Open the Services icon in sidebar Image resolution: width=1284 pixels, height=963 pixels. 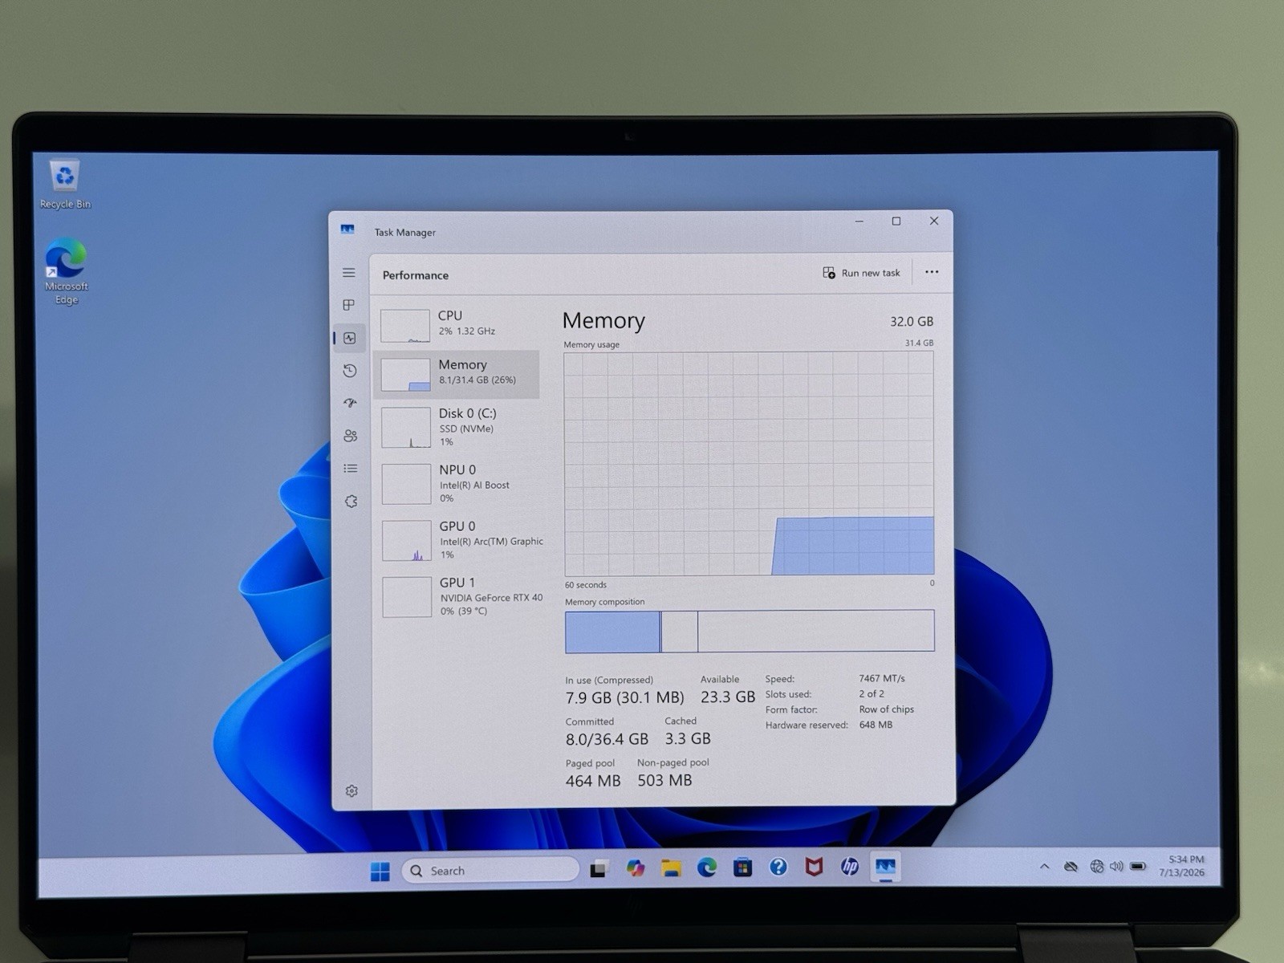[x=351, y=501]
